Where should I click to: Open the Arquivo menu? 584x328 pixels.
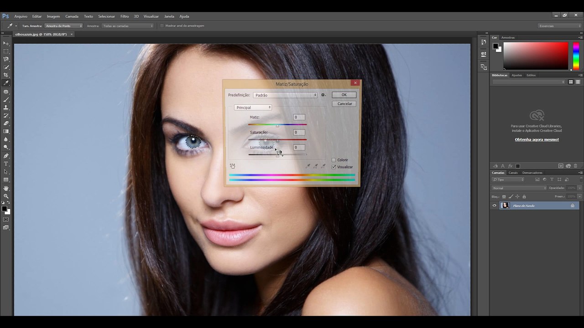(21, 16)
